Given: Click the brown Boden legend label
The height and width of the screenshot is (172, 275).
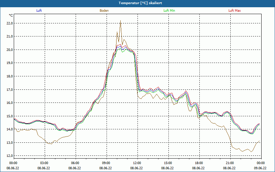Looking at the screenshot, I should coord(104,11).
